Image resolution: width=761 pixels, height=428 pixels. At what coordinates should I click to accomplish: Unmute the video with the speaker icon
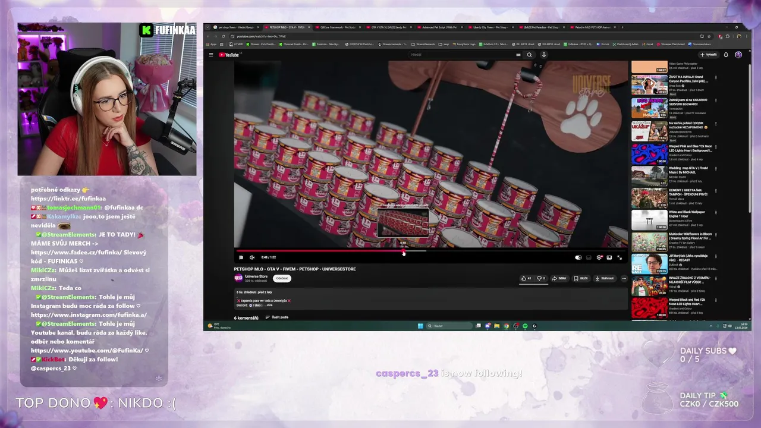point(252,257)
